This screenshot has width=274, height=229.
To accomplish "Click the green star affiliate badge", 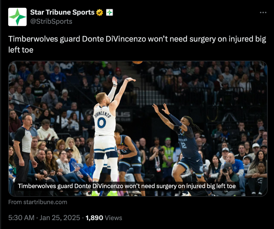I will coord(109,12).
